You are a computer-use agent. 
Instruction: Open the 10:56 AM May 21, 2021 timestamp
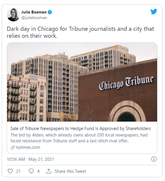point(30,159)
